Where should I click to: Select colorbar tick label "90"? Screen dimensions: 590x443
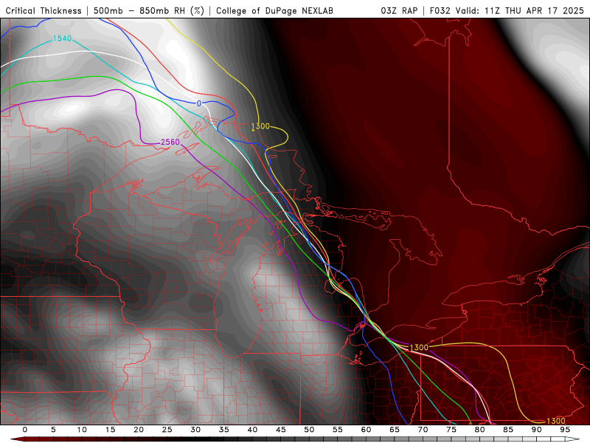[x=537, y=430]
